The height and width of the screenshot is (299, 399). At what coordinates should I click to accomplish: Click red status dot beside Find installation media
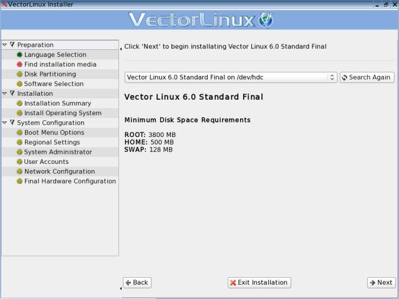[19, 64]
